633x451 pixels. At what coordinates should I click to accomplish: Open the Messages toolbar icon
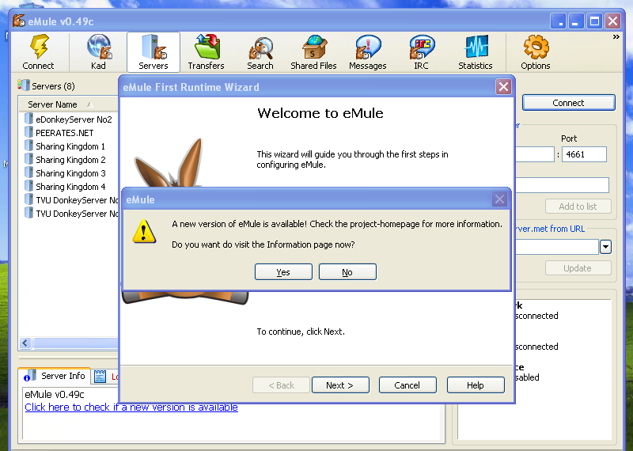368,47
